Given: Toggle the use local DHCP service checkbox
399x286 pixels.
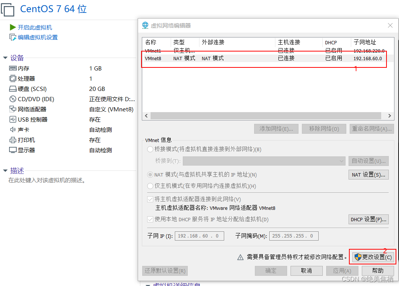Looking at the screenshot, I should pos(150,219).
